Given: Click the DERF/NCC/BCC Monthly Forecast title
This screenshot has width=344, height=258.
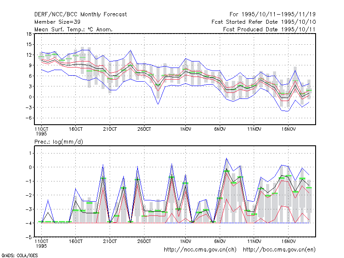Looking at the screenshot, I should click(x=80, y=15).
